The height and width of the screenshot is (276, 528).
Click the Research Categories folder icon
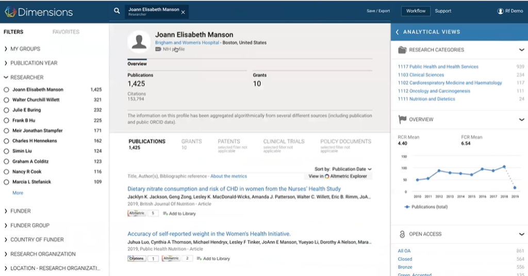402,50
